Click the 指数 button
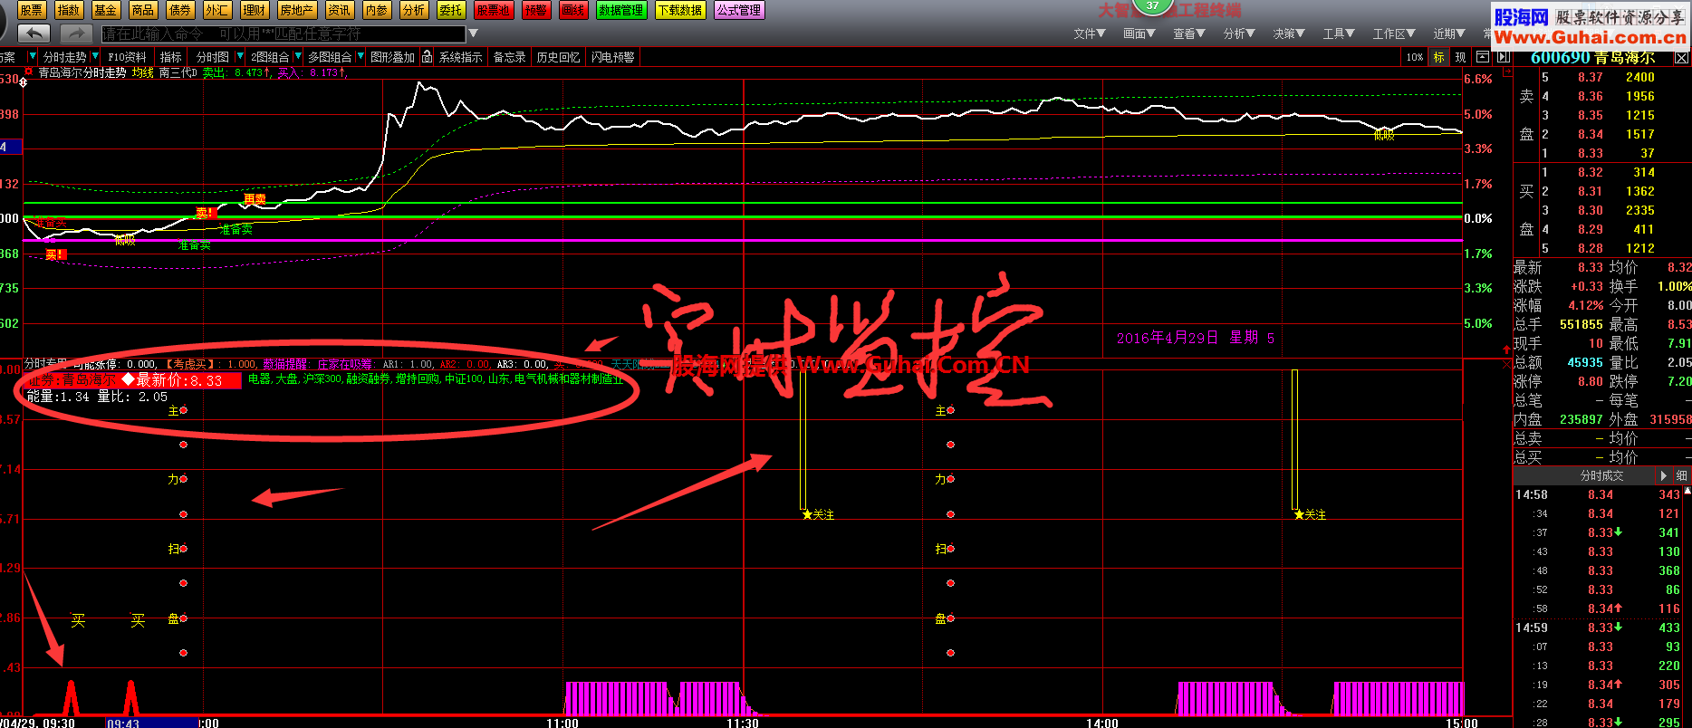This screenshot has width=1692, height=728. (x=69, y=10)
